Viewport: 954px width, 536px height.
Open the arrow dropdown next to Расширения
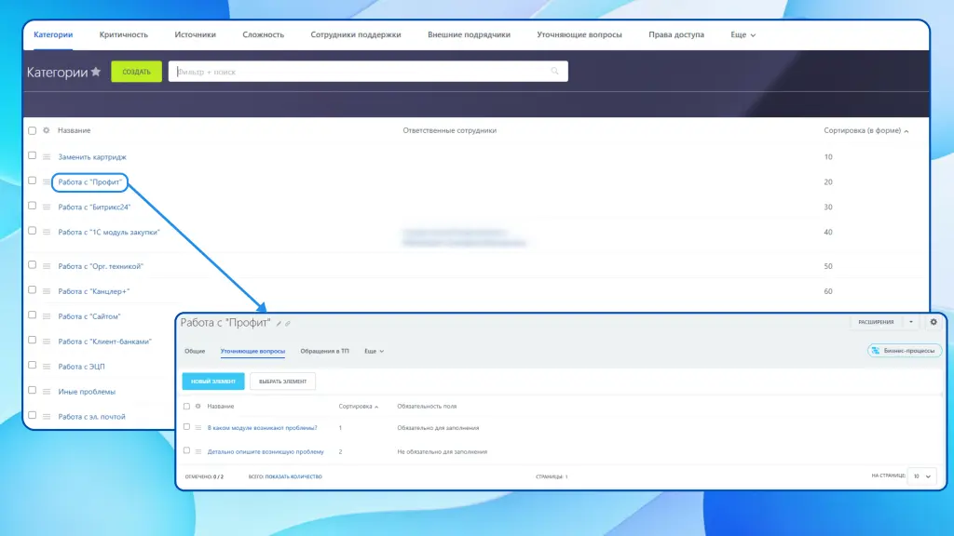point(911,322)
